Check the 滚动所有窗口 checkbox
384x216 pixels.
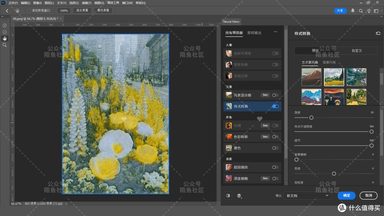coord(29,11)
